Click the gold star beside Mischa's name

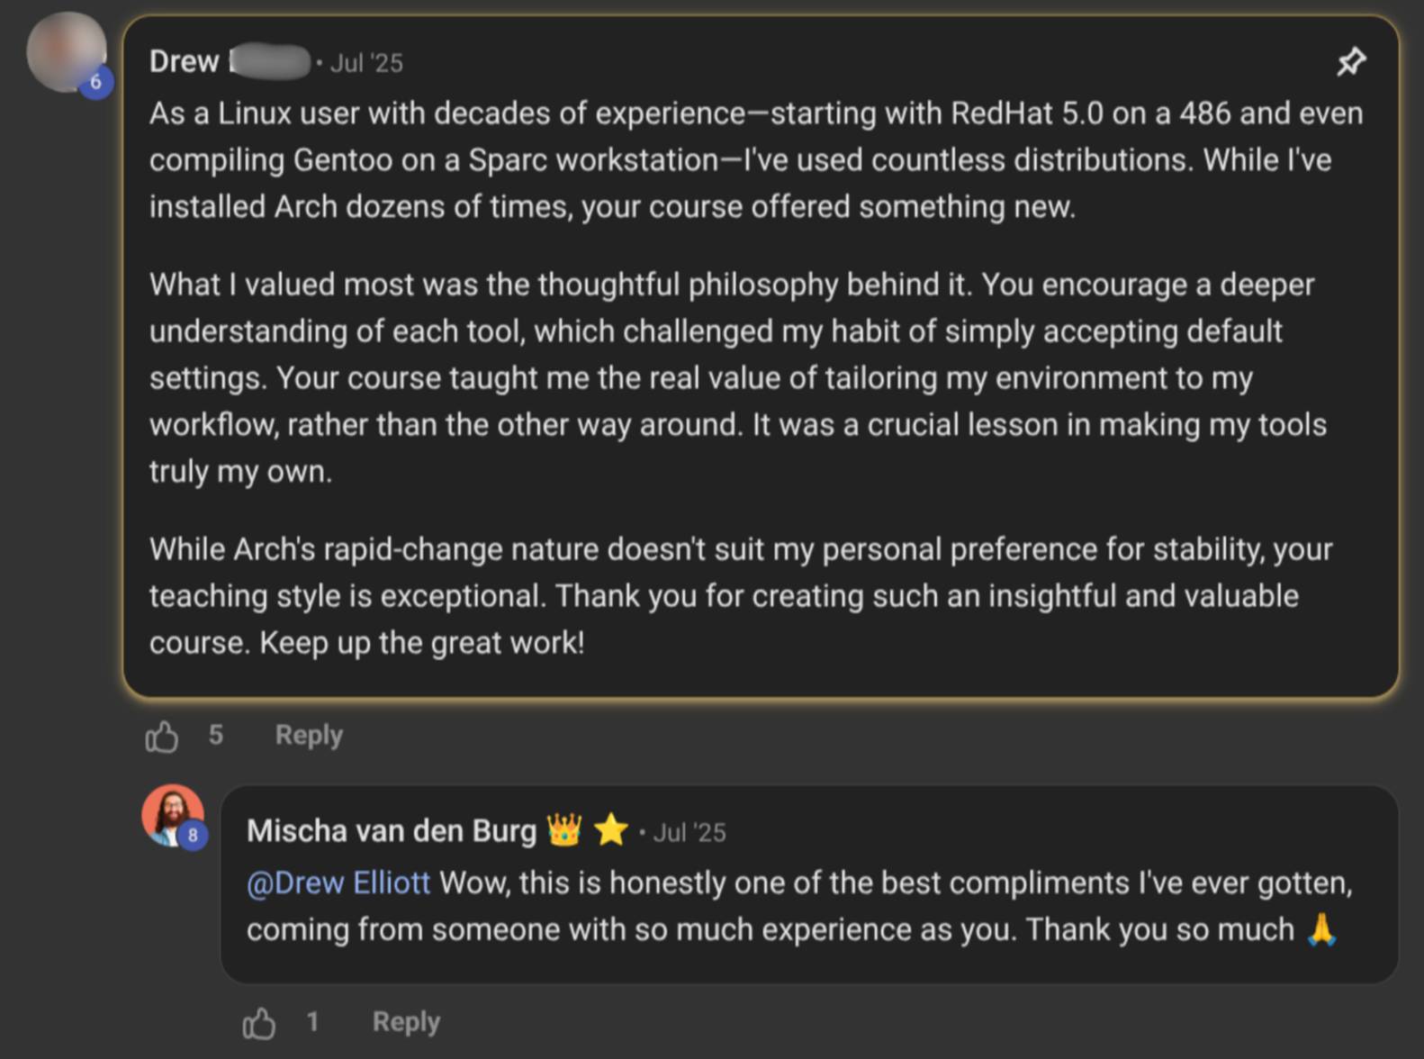tap(611, 829)
